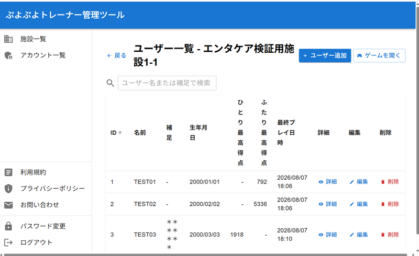The height and width of the screenshot is (256, 419).
Task: Click the 補足 column header
Action: (169, 133)
